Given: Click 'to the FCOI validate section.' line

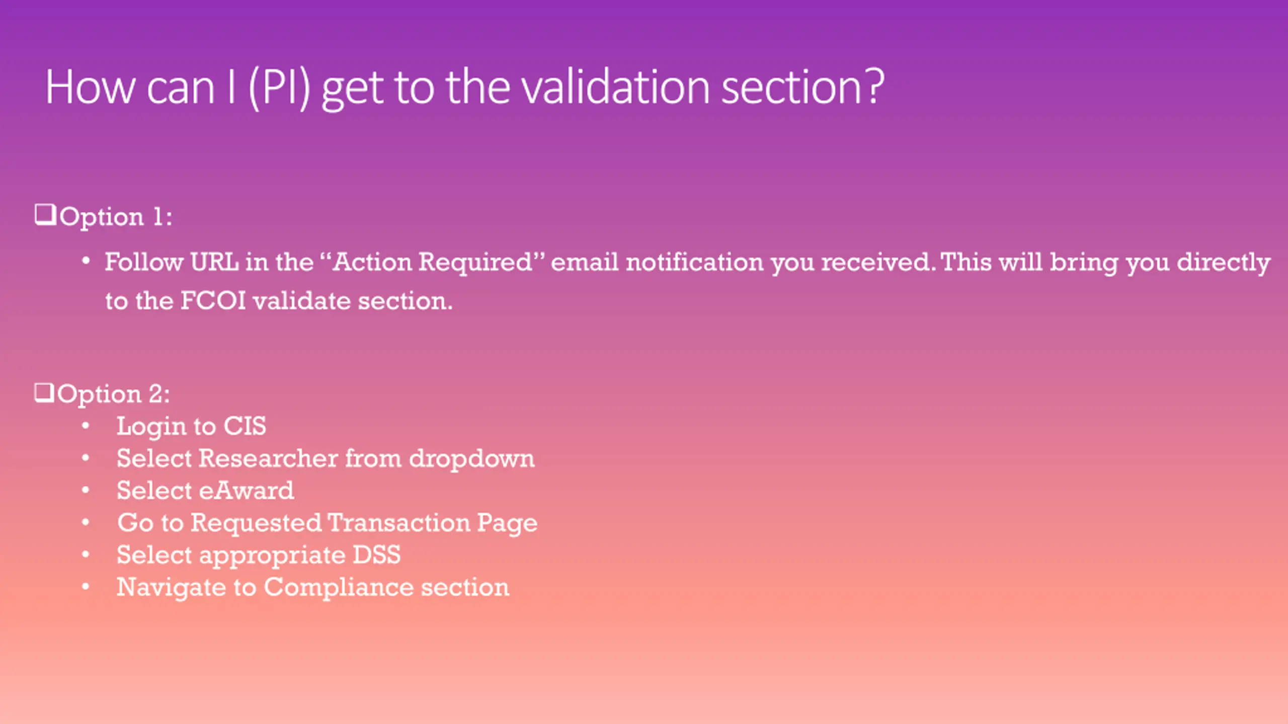Looking at the screenshot, I should 279,301.
